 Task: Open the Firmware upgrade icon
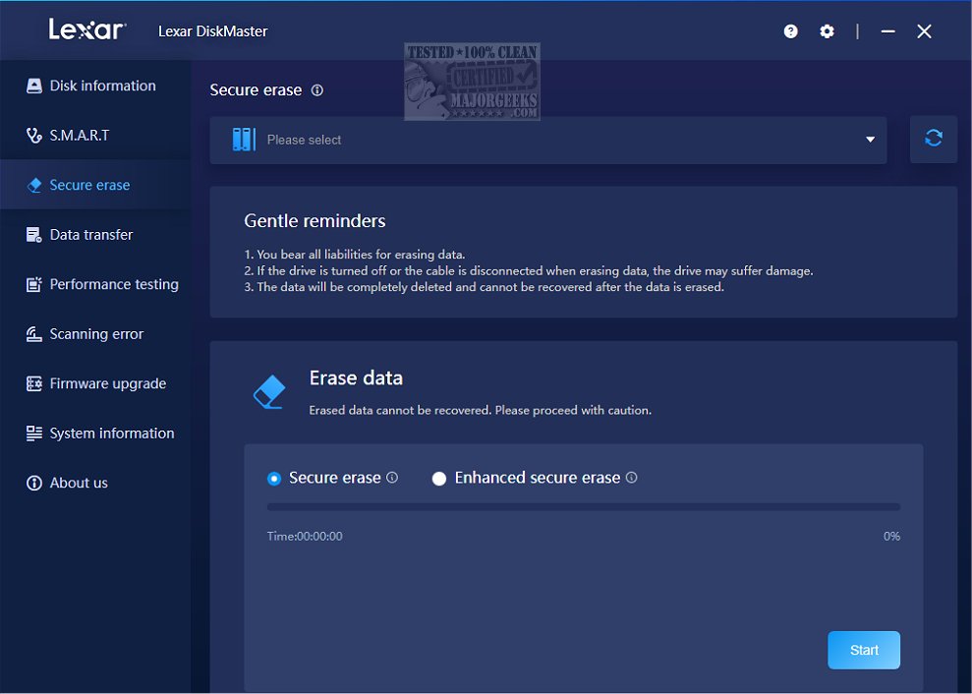click(32, 383)
